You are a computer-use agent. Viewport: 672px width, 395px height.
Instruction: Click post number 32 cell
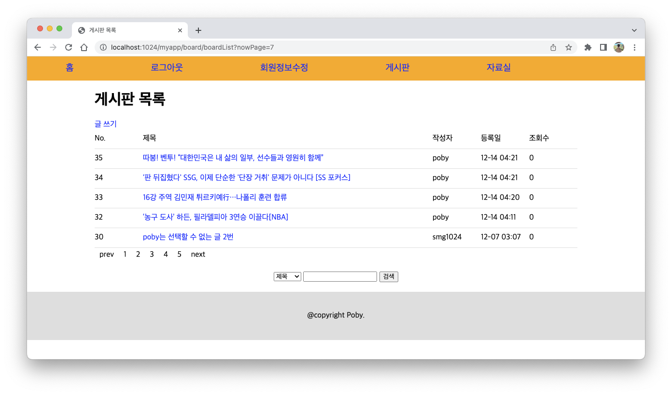click(99, 217)
